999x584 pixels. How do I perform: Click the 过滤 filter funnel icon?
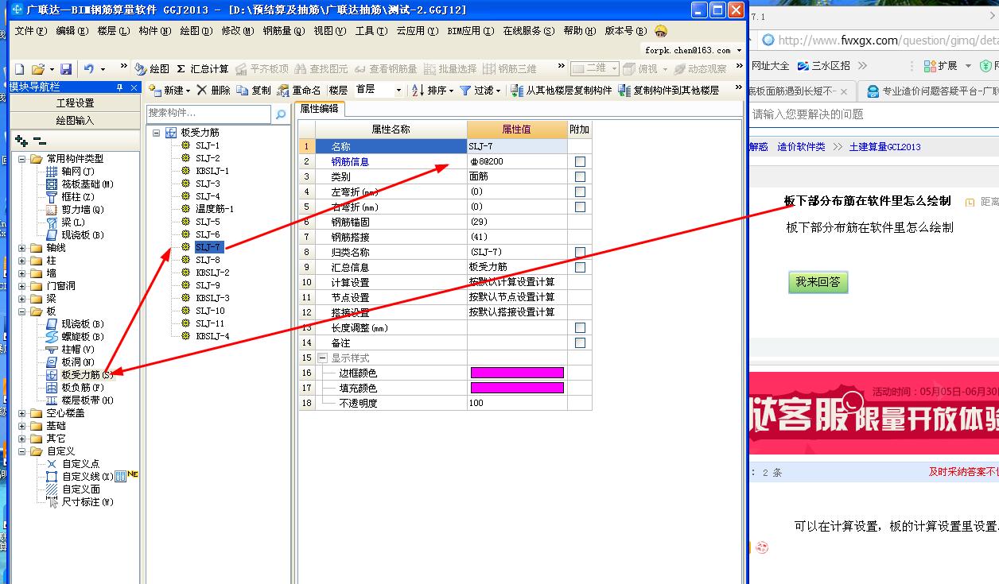pyautogui.click(x=465, y=91)
